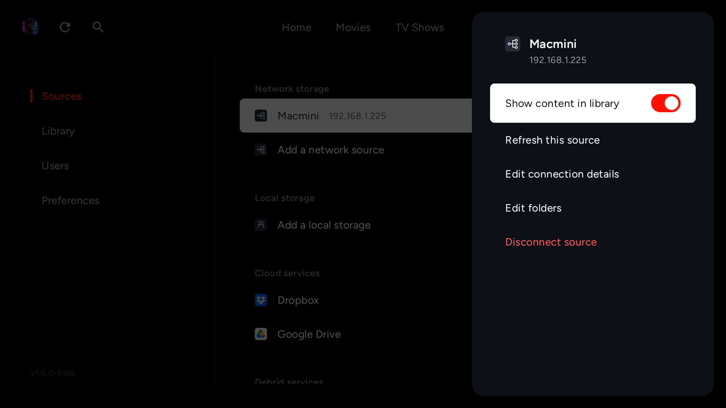Open the user profile avatar
Screen dimensions: 726x408
pos(30,27)
